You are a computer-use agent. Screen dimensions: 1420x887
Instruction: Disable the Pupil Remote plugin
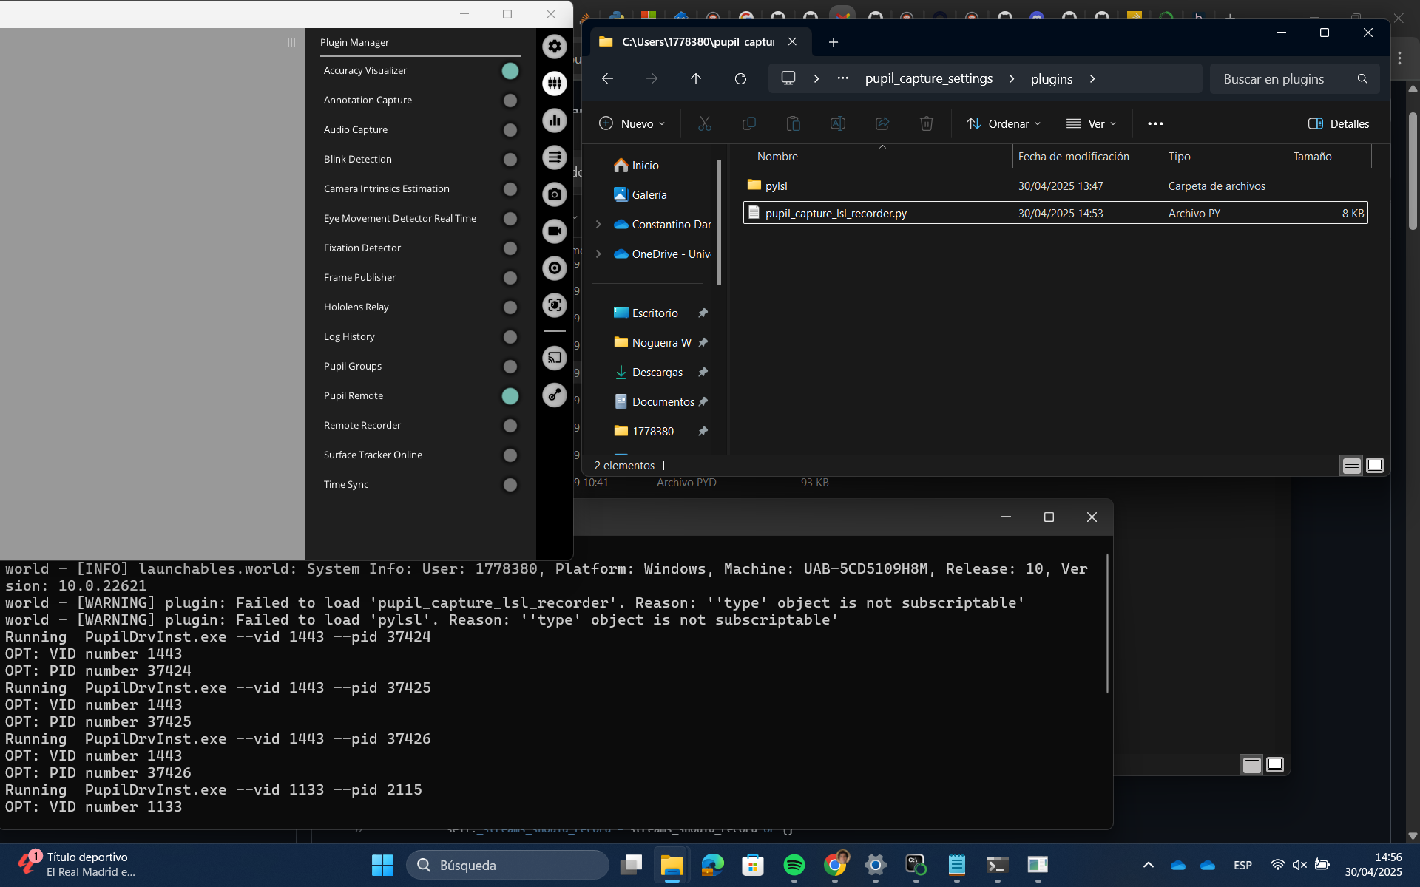510,396
